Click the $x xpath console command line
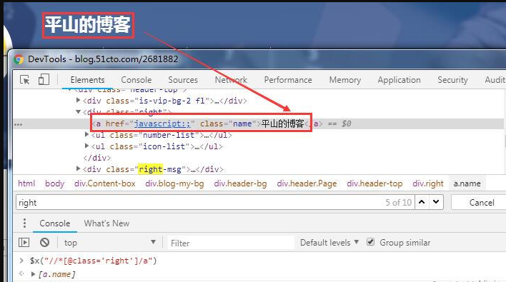 (x=93, y=261)
